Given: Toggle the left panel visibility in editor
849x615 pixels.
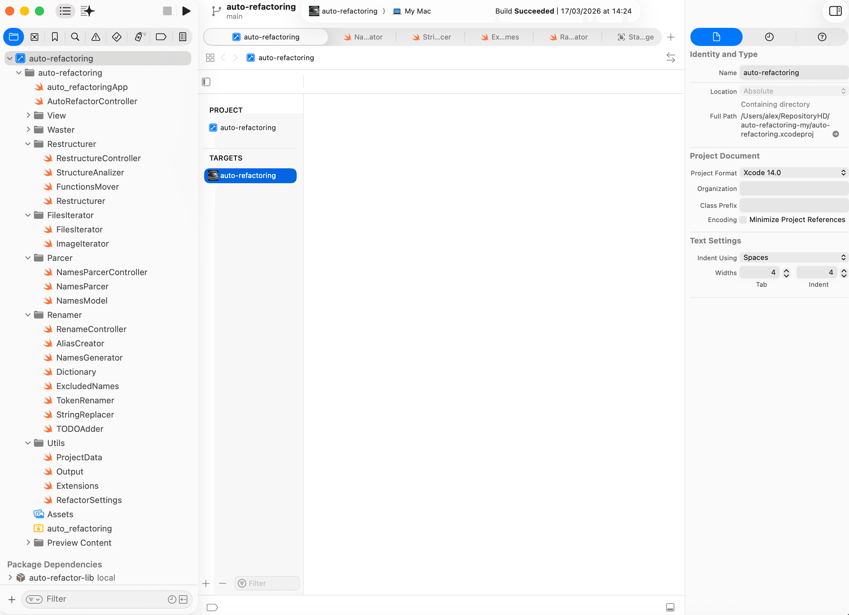Looking at the screenshot, I should coord(205,82).
